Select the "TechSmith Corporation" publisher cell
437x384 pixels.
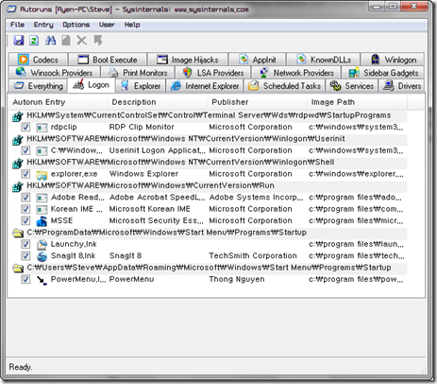(253, 255)
